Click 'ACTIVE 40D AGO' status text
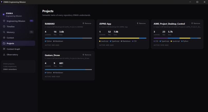The width and height of the screenshot is (208, 112). 106,45
